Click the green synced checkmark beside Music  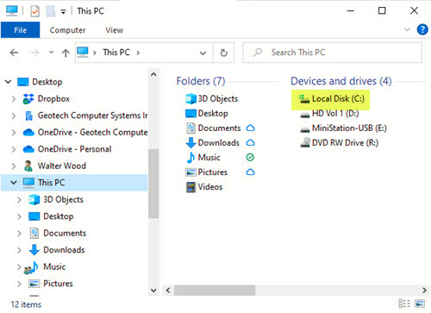(x=250, y=157)
